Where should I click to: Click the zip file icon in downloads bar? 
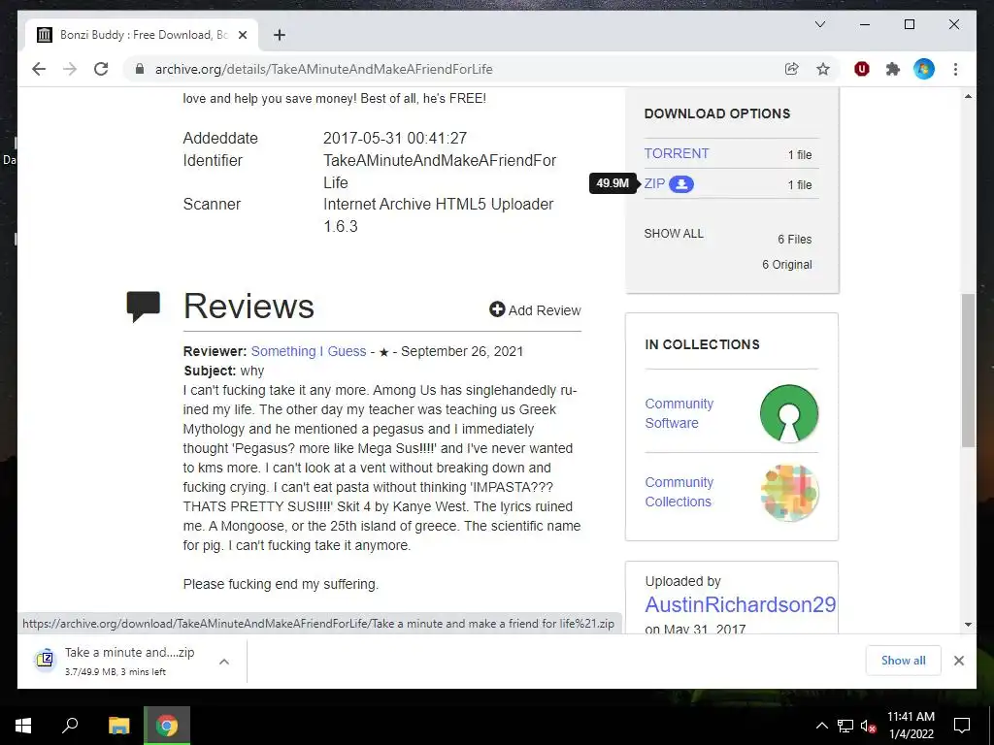point(45,660)
